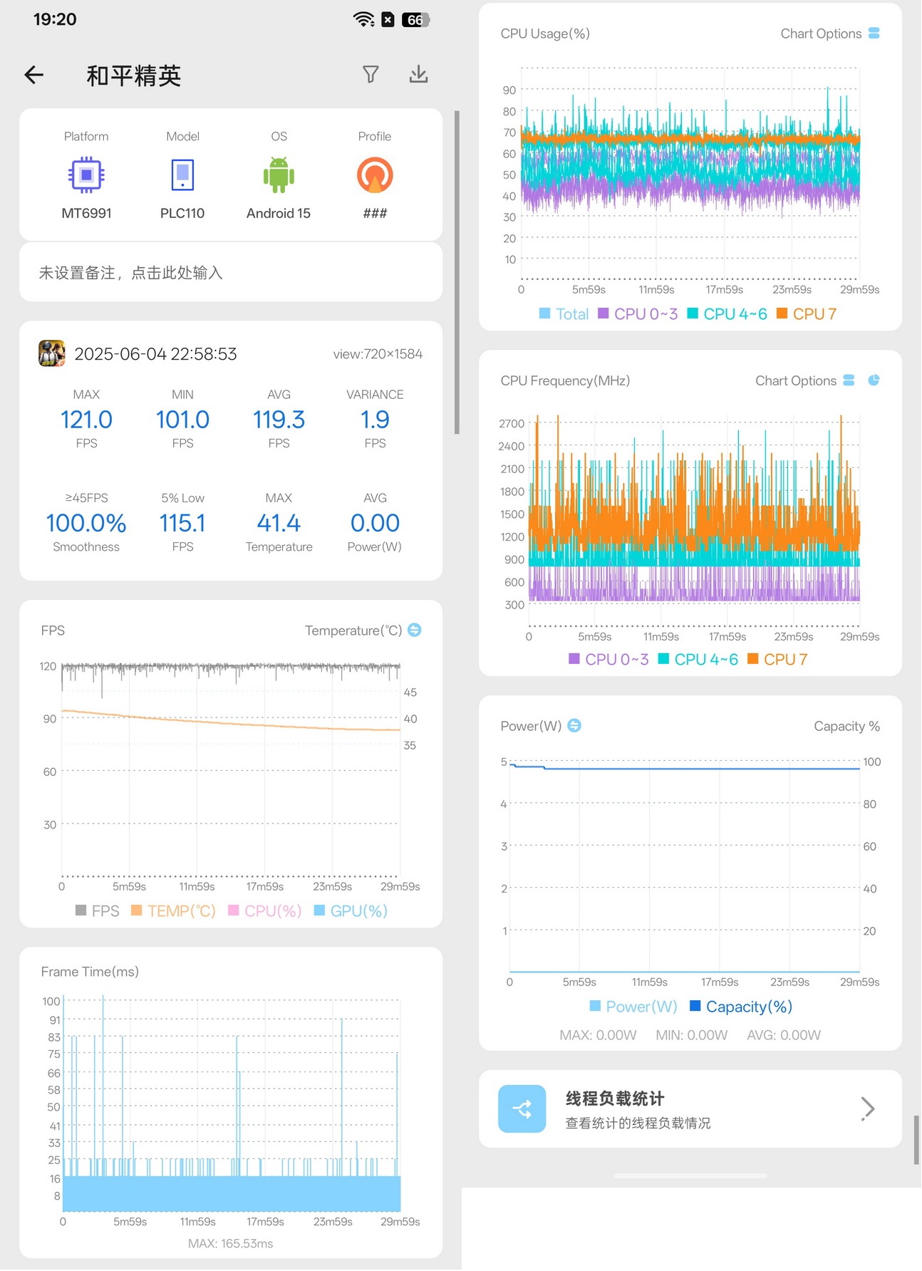
Task: Click MAX: 165.53ms under Frame Time
Action: point(230,1243)
